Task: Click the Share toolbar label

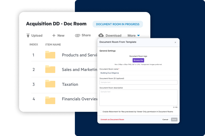Action: pos(86,35)
